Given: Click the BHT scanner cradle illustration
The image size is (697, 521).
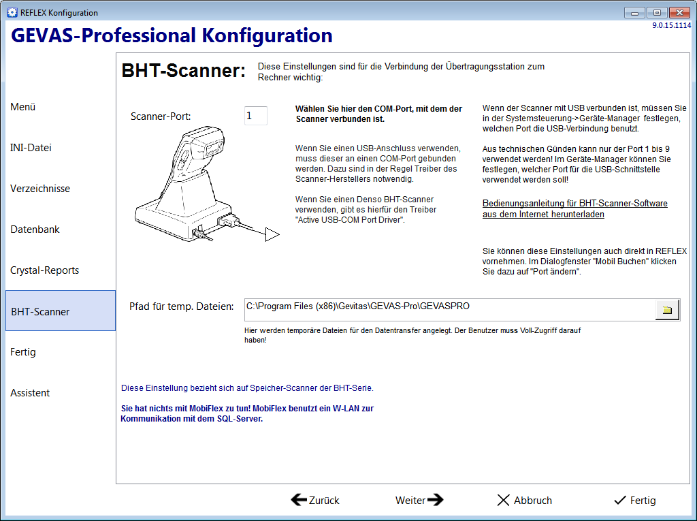Looking at the screenshot, I should 207,184.
